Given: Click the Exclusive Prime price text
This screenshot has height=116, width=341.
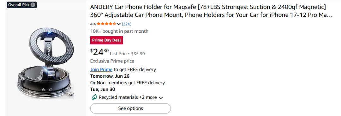Looking at the screenshot, I should click(112, 61).
